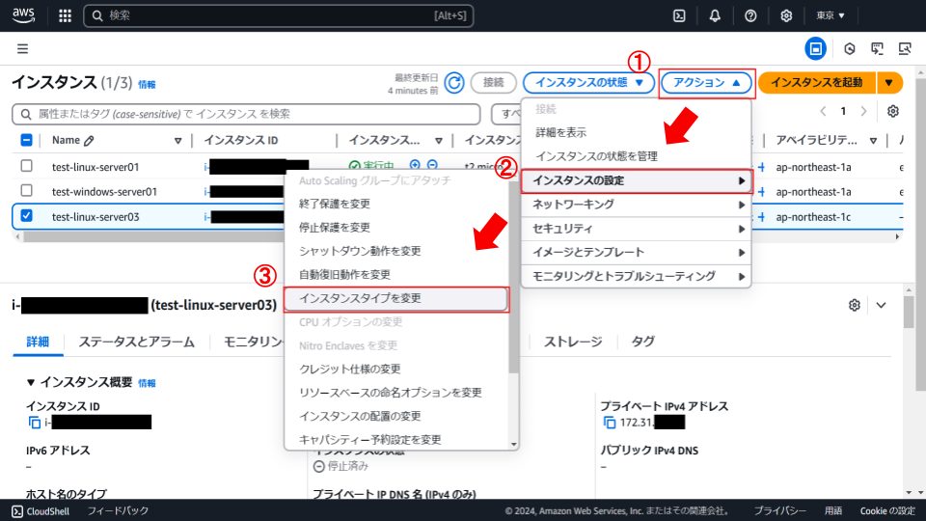Open Cookie の設定 in footer

tap(887, 511)
